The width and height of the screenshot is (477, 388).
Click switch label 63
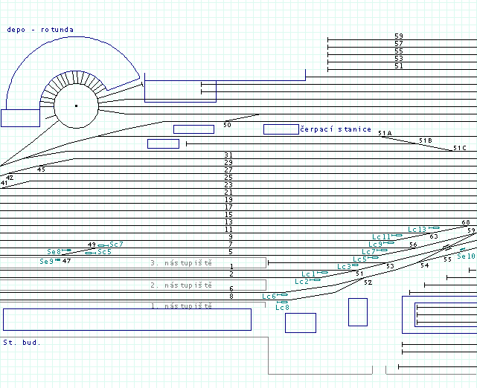434,236
